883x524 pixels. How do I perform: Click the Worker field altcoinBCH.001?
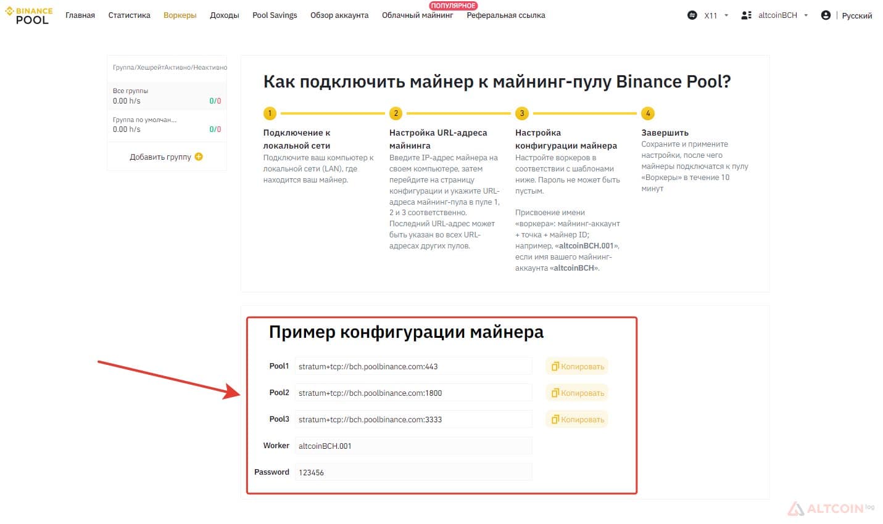[413, 446]
